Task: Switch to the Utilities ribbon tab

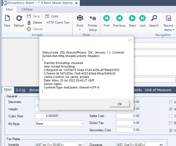Action: [x=27, y=9]
